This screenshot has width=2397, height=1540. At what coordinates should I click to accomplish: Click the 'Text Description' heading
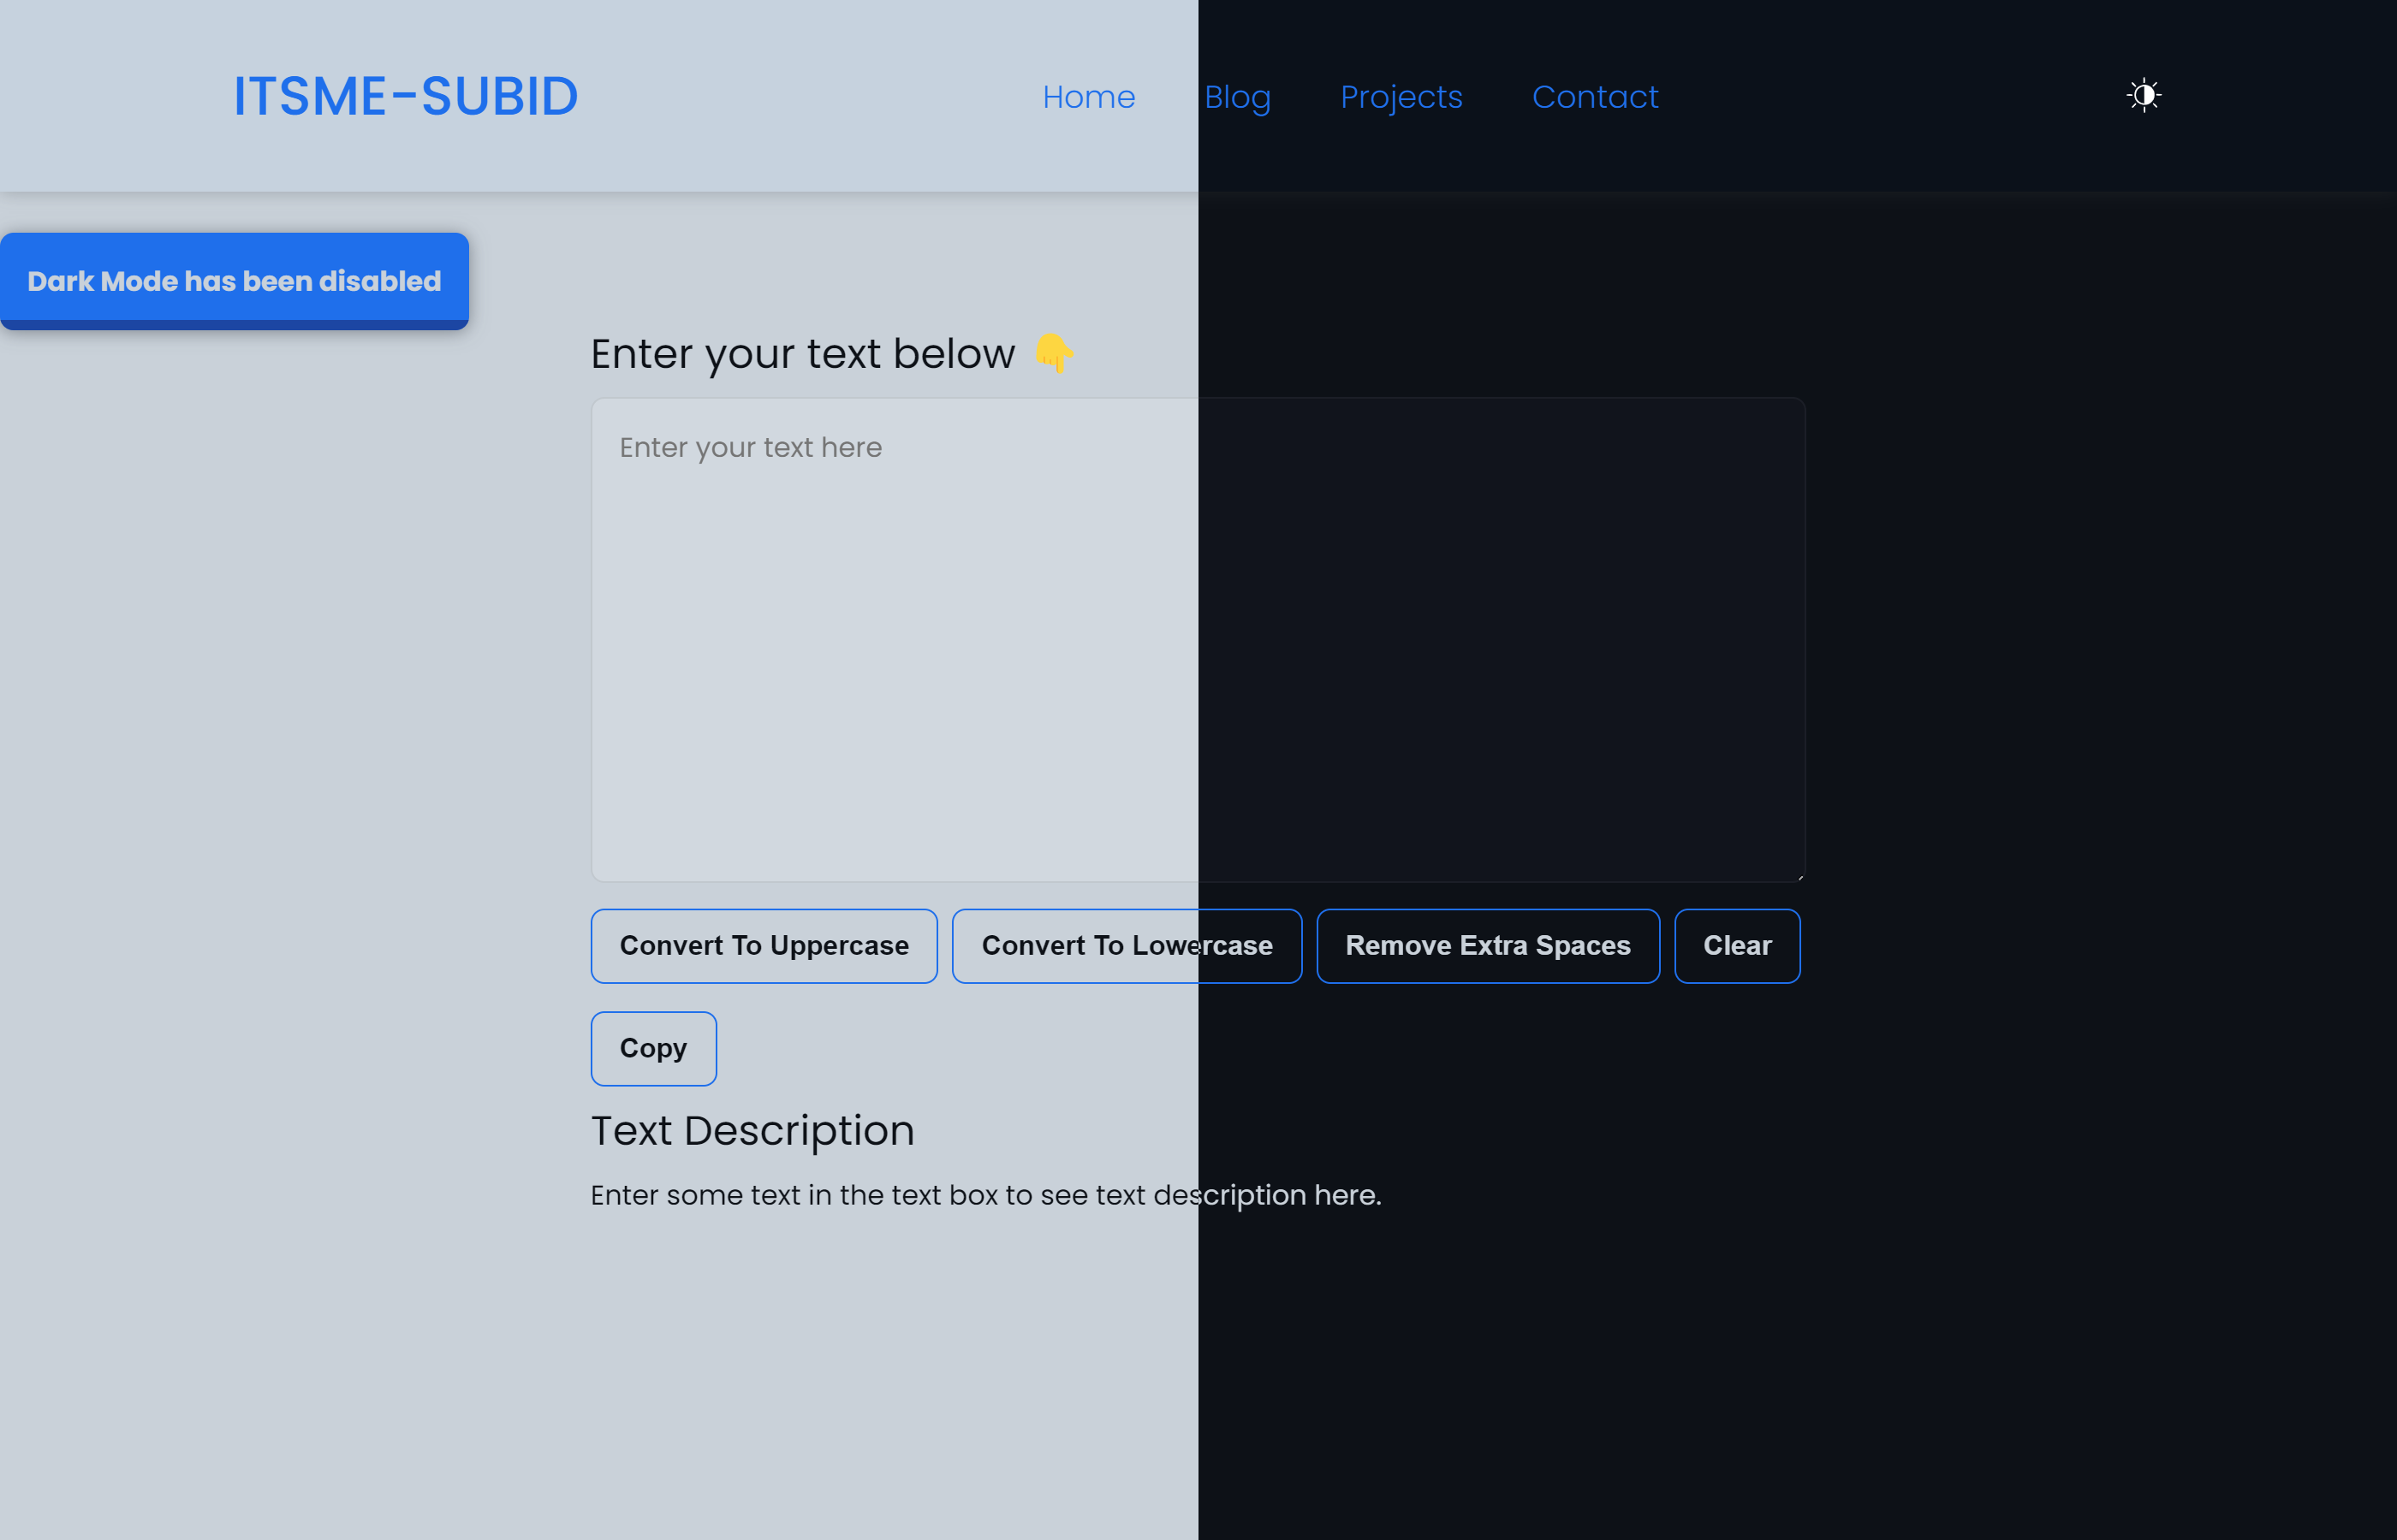(752, 1130)
